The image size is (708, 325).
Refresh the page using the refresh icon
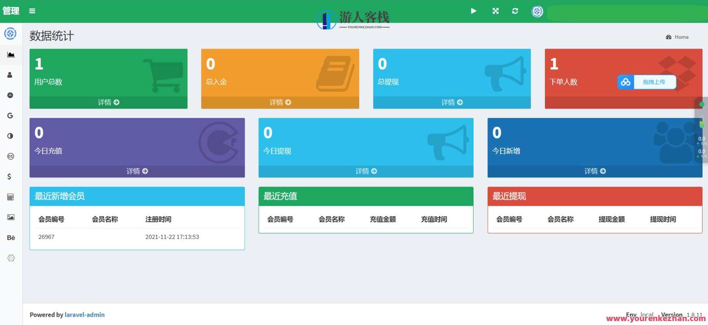point(515,11)
